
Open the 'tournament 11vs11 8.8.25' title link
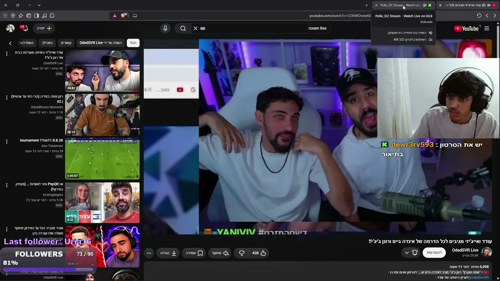tap(41, 140)
